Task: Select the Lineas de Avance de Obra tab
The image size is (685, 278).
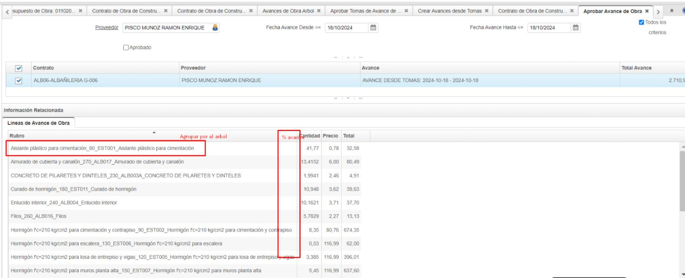Action: click(38, 123)
